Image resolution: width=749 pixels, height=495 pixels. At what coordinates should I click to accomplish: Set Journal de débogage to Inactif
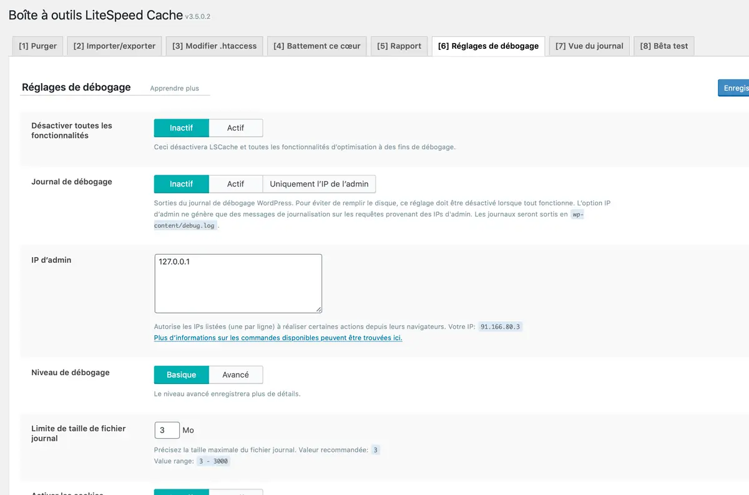(181, 184)
